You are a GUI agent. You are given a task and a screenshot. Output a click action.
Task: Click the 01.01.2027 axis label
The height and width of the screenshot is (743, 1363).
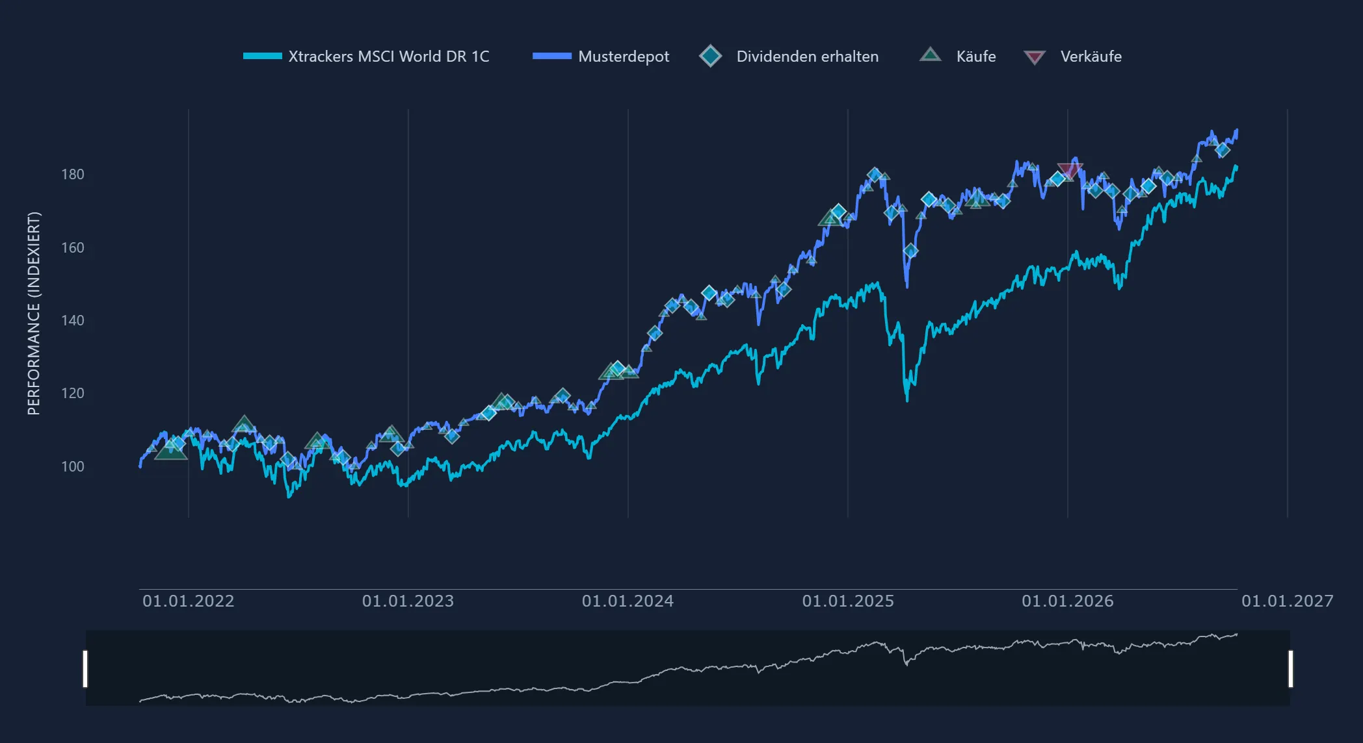click(x=1288, y=601)
